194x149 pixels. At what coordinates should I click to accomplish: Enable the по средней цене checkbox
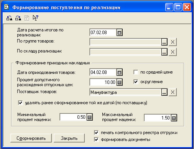[x=136, y=72]
